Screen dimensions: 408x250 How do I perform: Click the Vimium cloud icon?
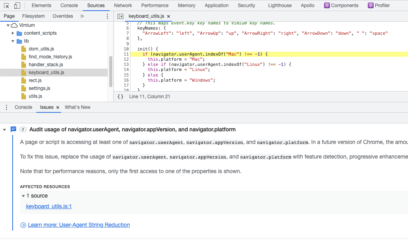[14, 25]
